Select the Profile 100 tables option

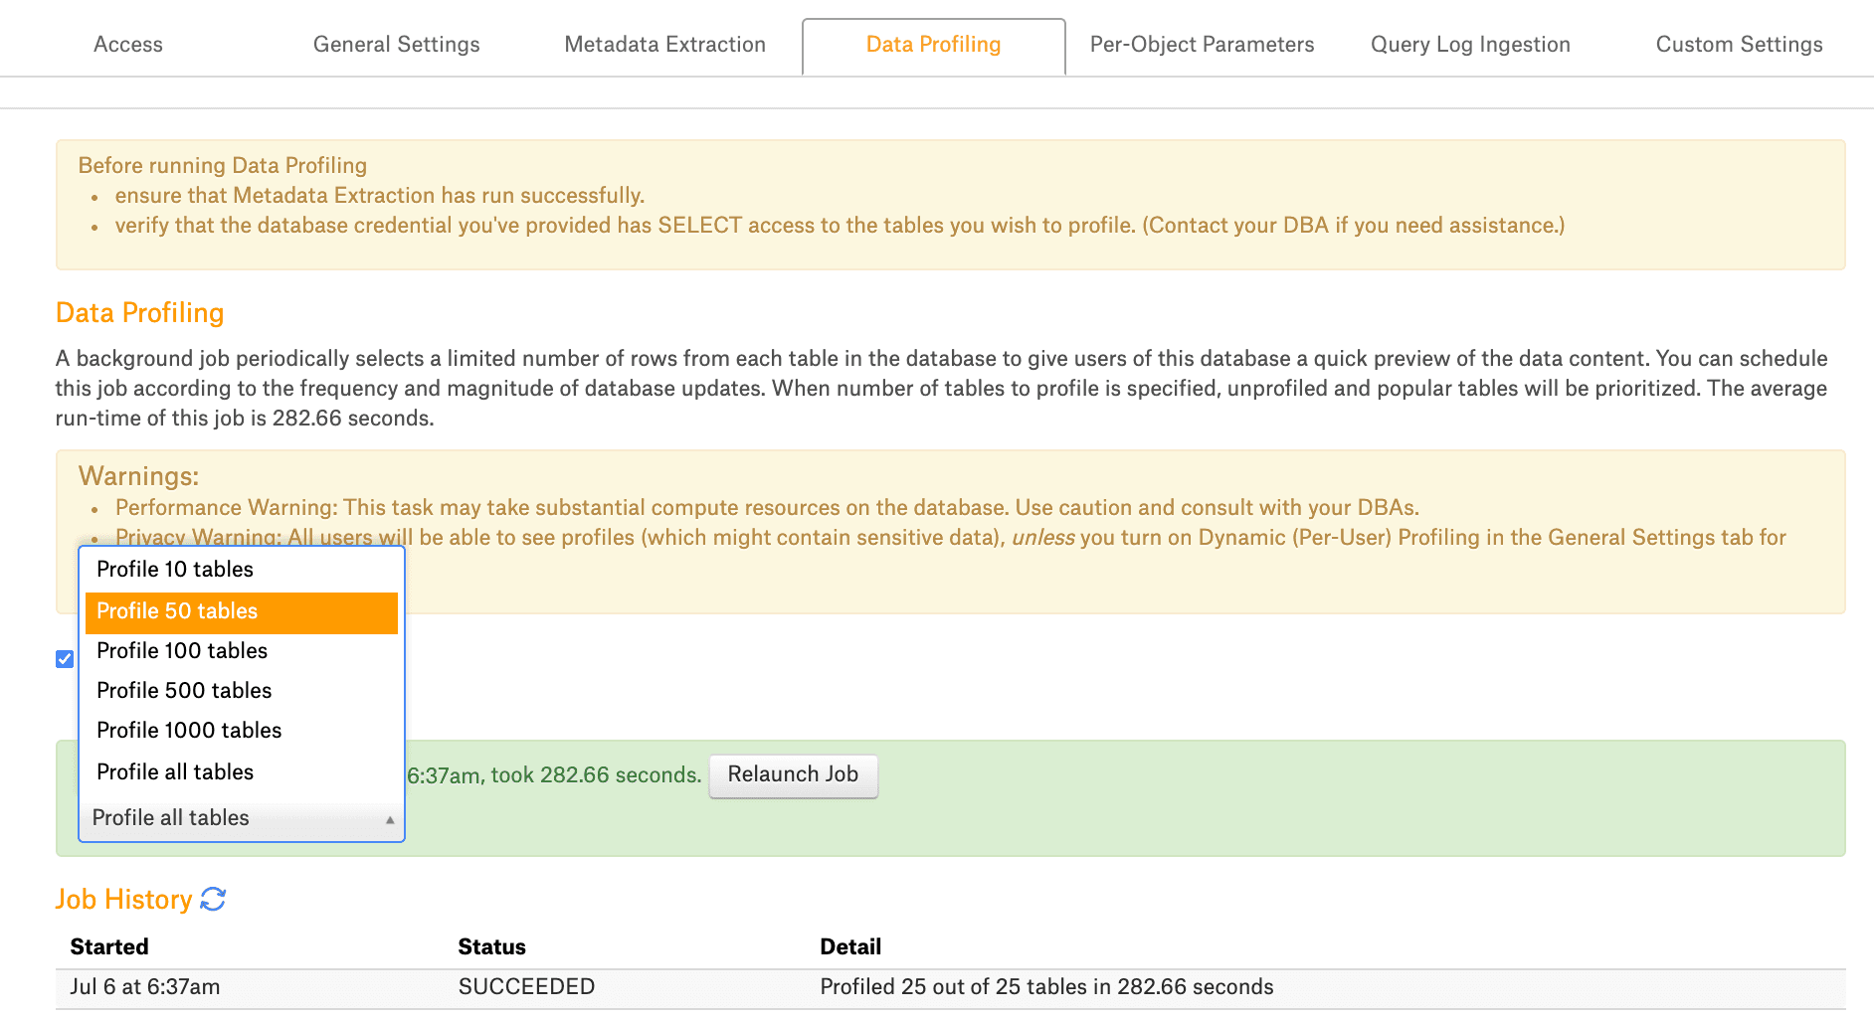[181, 650]
